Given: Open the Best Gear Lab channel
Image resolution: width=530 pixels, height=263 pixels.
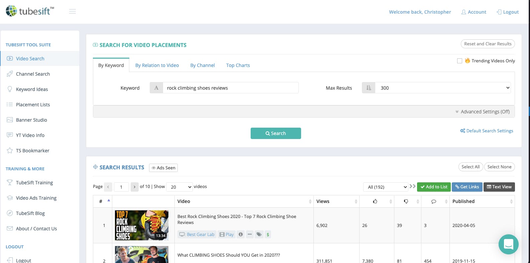Looking at the screenshot, I should coord(197,235).
